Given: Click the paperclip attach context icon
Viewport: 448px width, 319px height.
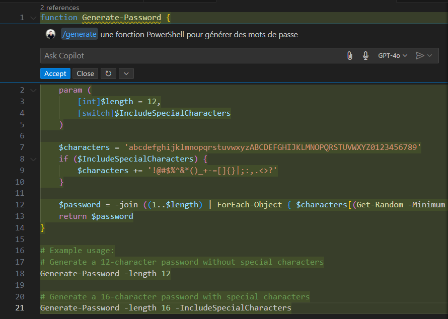Looking at the screenshot, I should (x=350, y=55).
